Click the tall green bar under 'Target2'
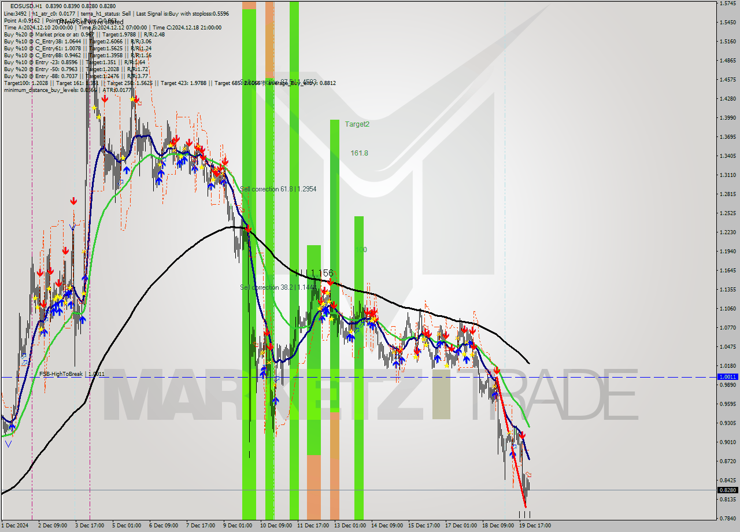The height and width of the screenshot is (532, 740). [x=335, y=265]
